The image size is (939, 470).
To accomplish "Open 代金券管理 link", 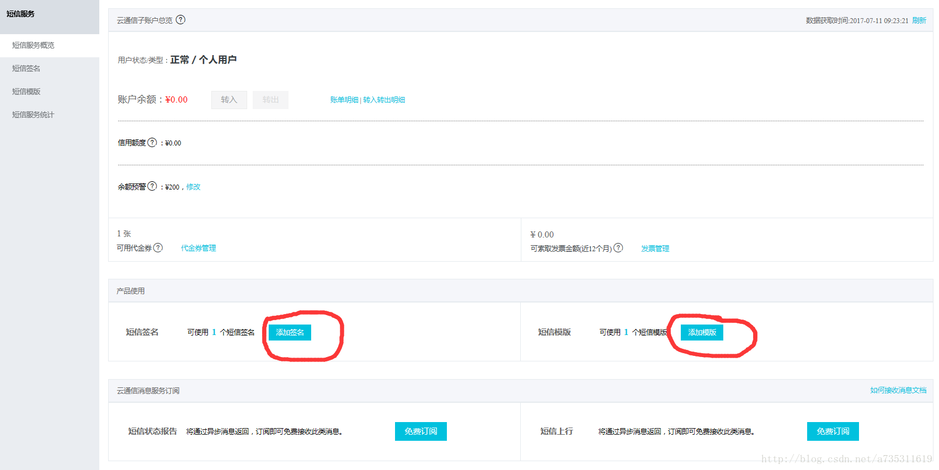I will click(x=199, y=248).
